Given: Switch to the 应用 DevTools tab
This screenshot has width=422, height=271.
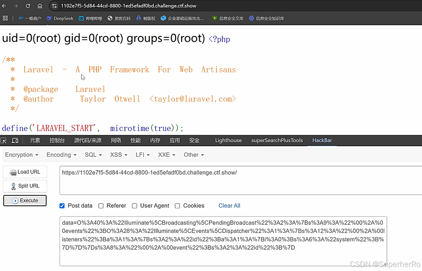Looking at the screenshot, I should click(175, 140).
